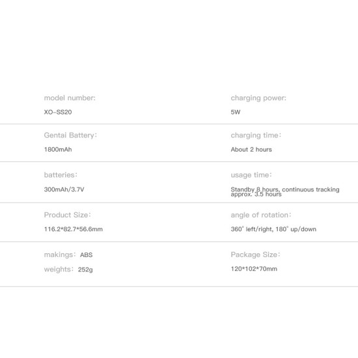Viewport: 358px width, 358px height.
Task: Click the 'model number:' label
Action: [70, 98]
